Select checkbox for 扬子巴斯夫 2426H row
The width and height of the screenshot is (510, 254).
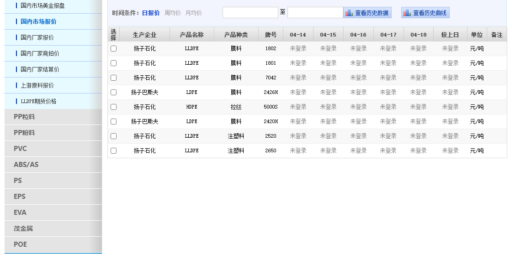114,92
